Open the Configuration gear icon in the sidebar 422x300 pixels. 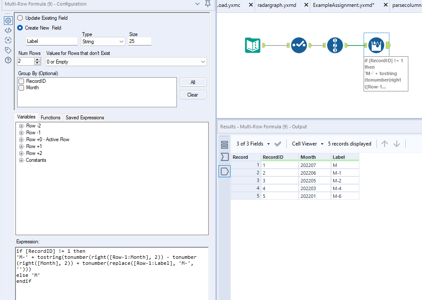coord(8,20)
